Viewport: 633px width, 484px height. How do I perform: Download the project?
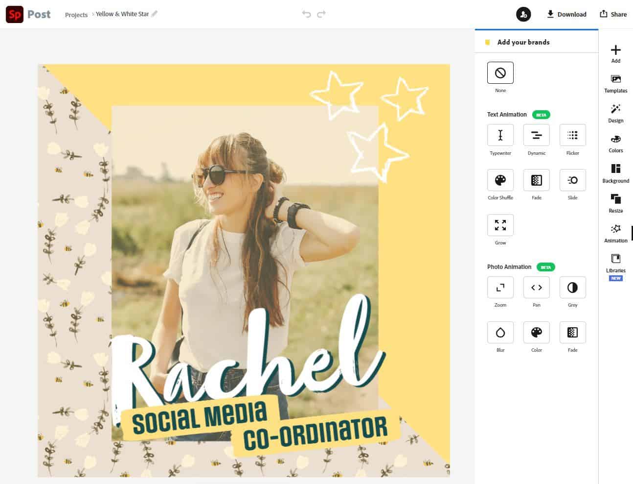click(x=566, y=14)
